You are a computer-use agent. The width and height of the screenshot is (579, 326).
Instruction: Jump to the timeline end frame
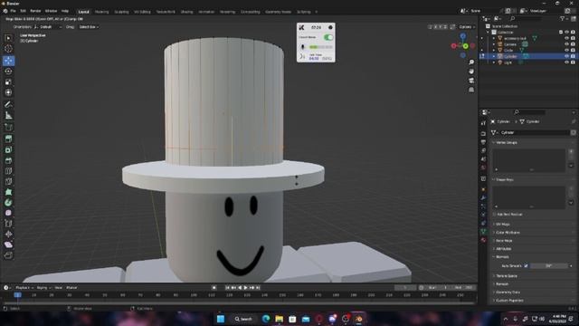point(258,288)
